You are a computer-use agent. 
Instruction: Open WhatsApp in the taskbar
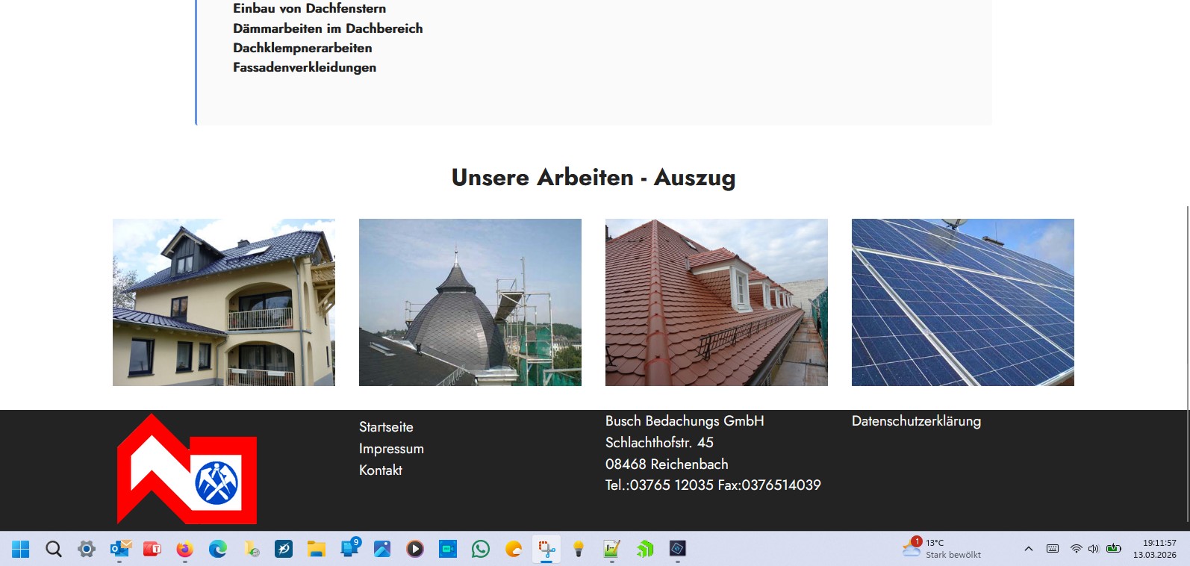(x=481, y=550)
